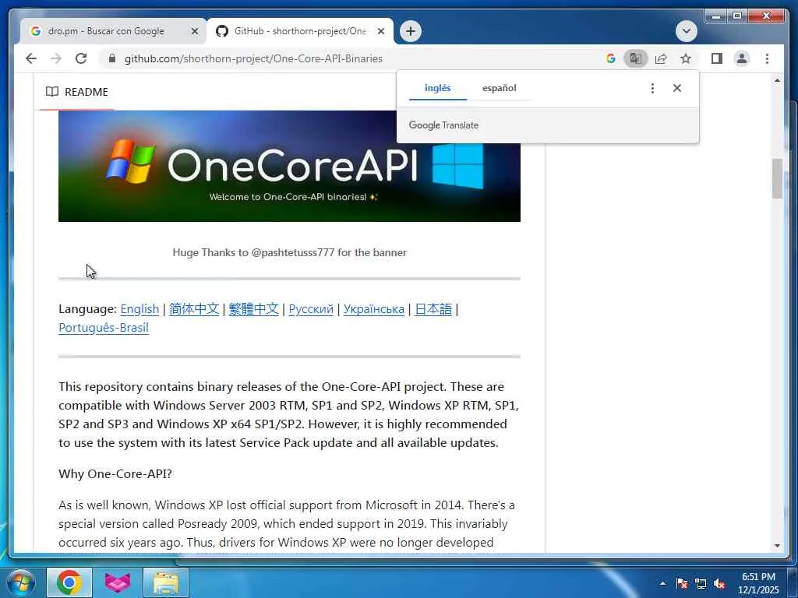Open the 简体中文 language link

click(194, 308)
